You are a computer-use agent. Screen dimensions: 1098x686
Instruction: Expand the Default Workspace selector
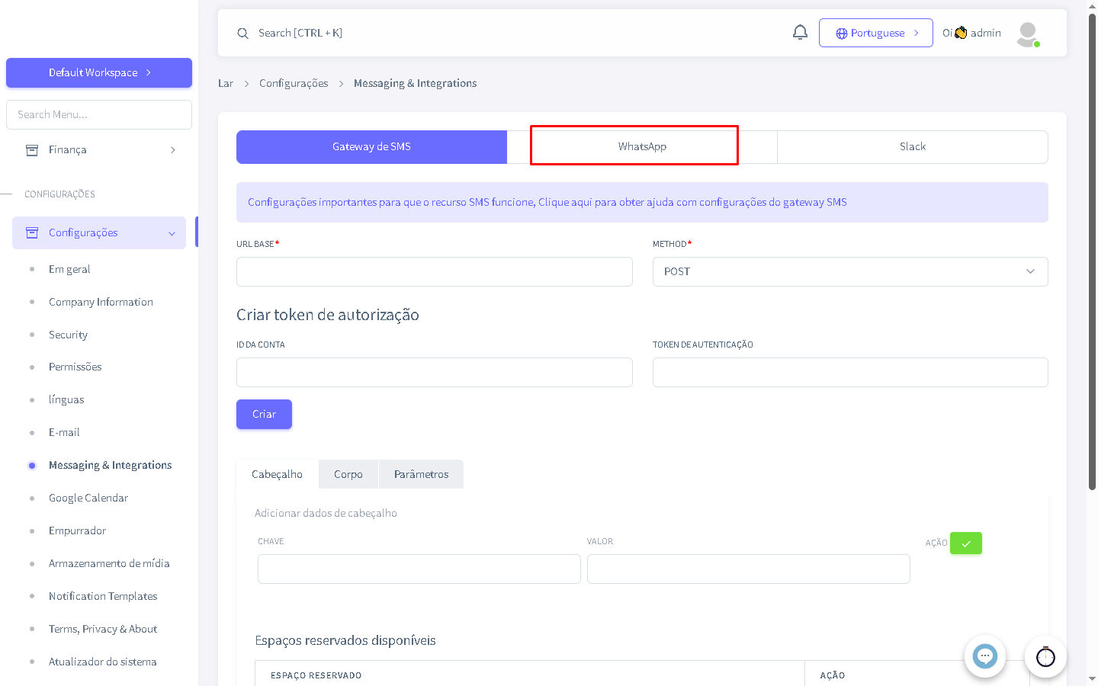(99, 73)
